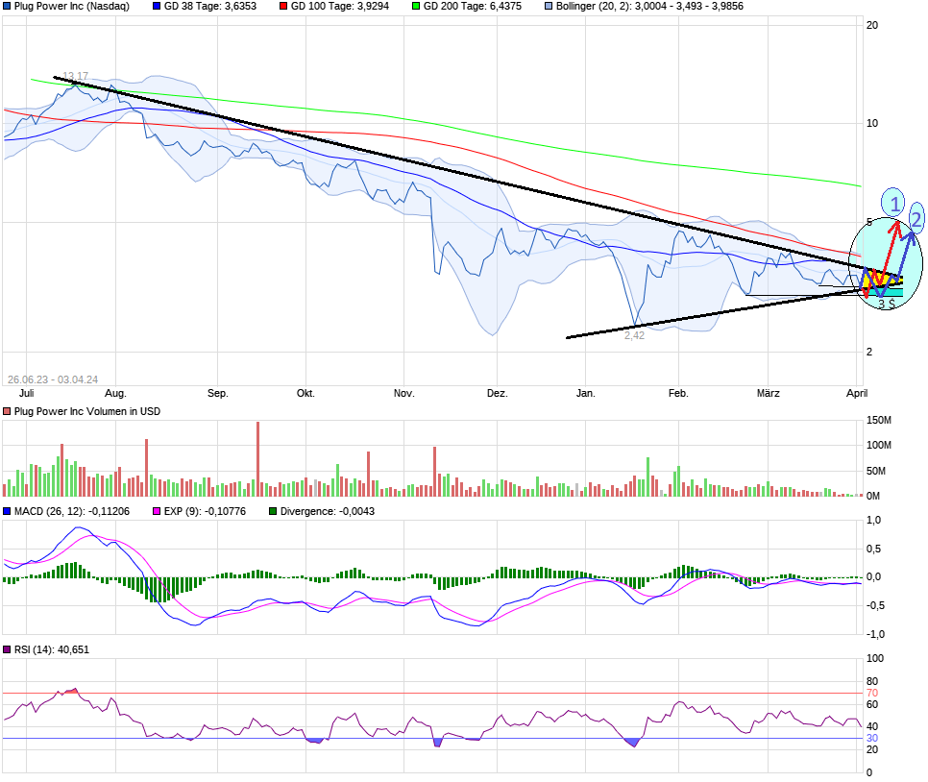Click the 'Feb.' month label on the axis
This screenshot has width=928, height=782.
(x=678, y=394)
